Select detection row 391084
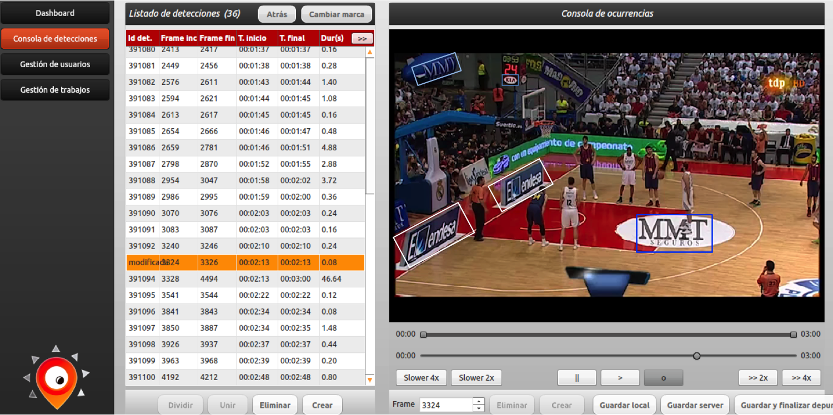 click(x=245, y=115)
